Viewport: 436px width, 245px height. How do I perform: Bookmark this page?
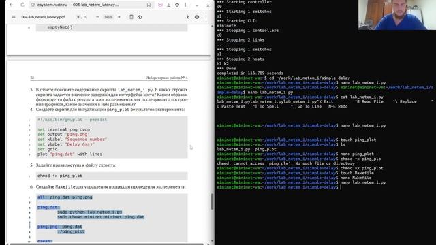click(149, 5)
